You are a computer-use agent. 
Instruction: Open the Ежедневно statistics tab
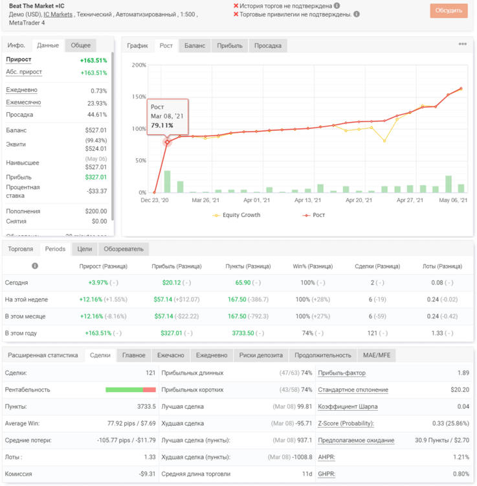pos(212,355)
